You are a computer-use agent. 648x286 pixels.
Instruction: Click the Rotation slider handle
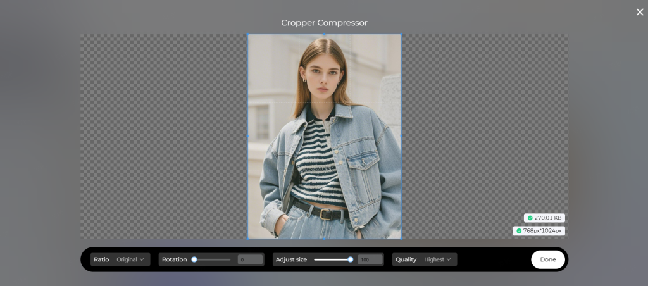(x=194, y=259)
